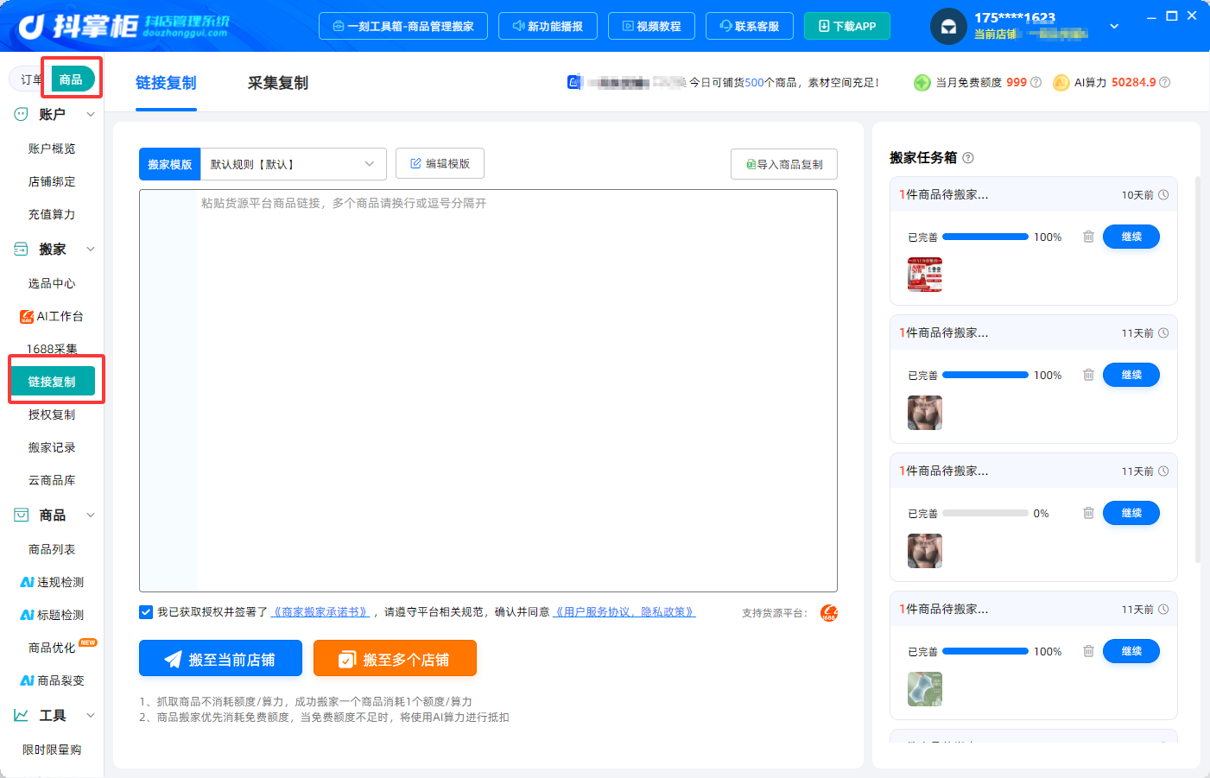Open 账户概览 in sidebar
This screenshot has height=778, width=1210.
click(52, 149)
